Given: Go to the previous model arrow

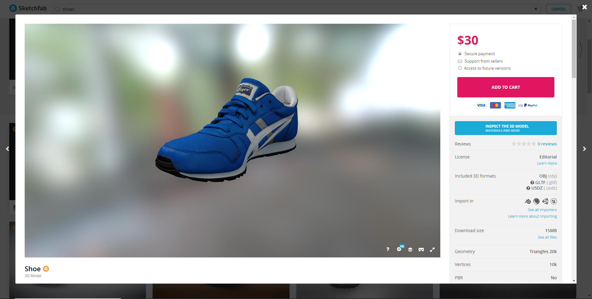Looking at the screenshot, I should click(x=7, y=149).
